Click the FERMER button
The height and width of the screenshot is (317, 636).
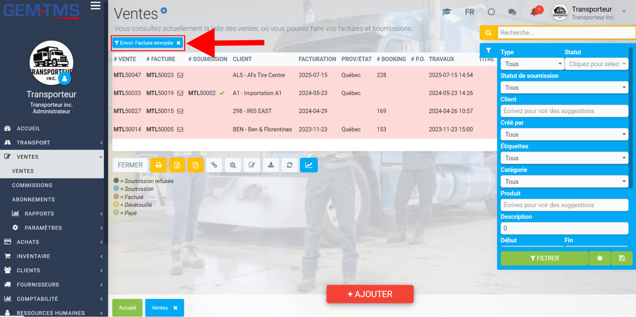130,165
